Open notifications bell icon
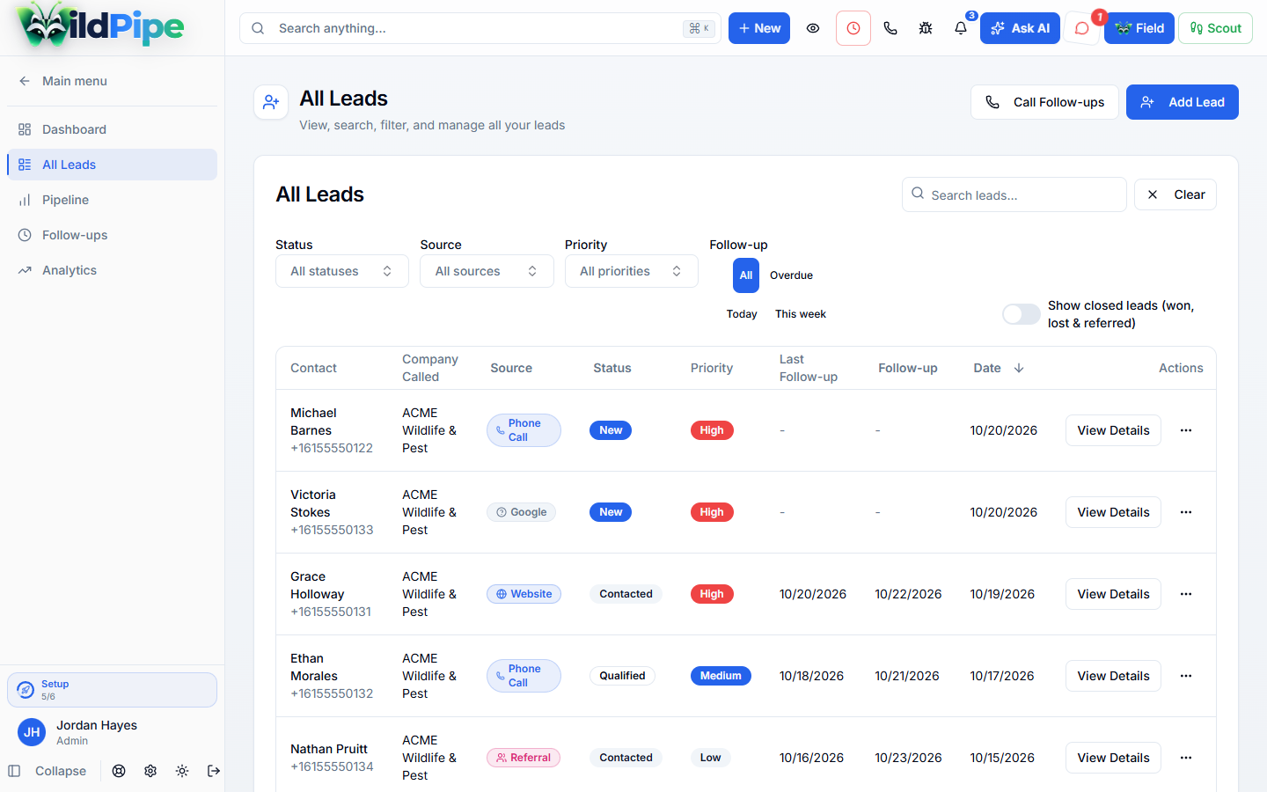This screenshot has width=1267, height=792. click(x=961, y=28)
